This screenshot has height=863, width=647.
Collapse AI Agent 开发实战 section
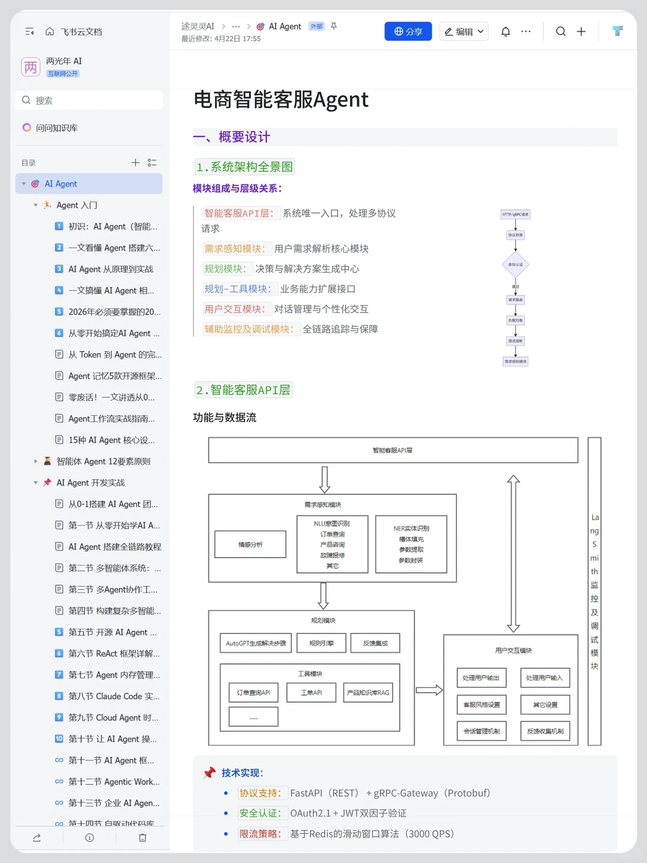(x=36, y=482)
